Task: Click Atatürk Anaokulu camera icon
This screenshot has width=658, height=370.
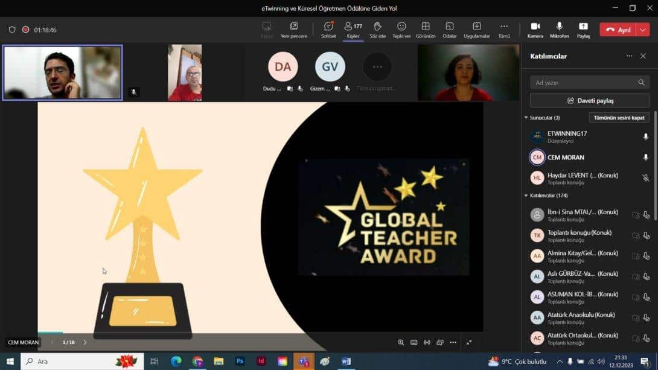Action: (x=636, y=317)
